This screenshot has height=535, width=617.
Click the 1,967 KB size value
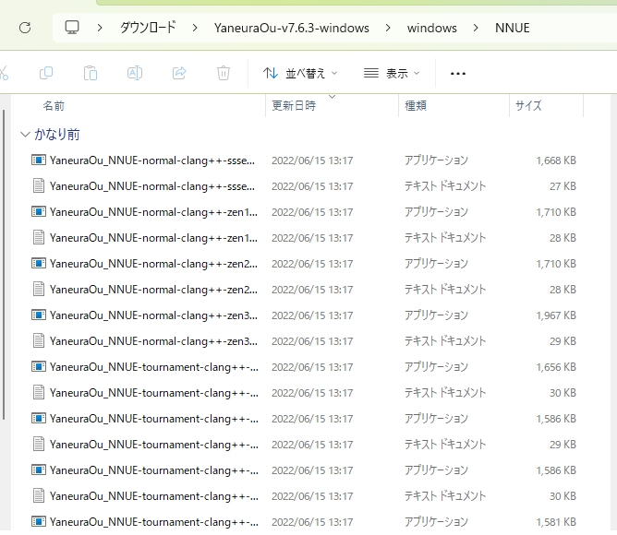(x=556, y=315)
